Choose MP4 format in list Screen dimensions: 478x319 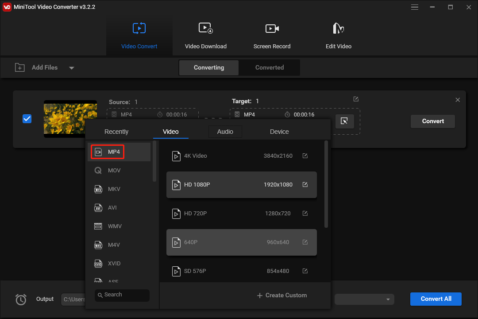click(x=119, y=152)
